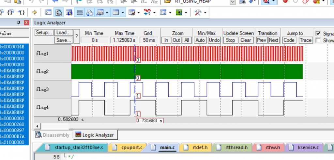The image size is (334, 160).
Task: Click the Step Out debug icon
Action: pos(11,12)
